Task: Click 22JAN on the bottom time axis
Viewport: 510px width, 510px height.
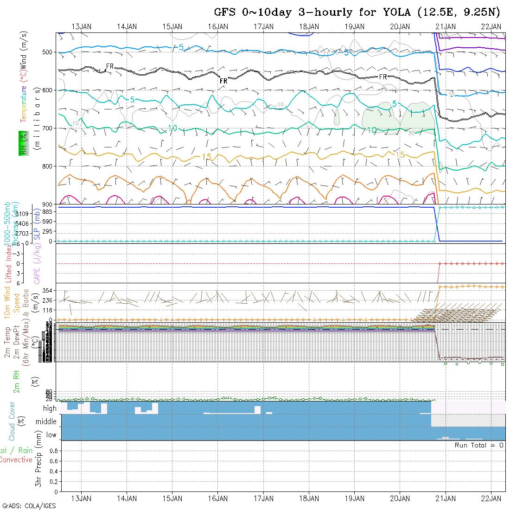Action: [x=491, y=498]
